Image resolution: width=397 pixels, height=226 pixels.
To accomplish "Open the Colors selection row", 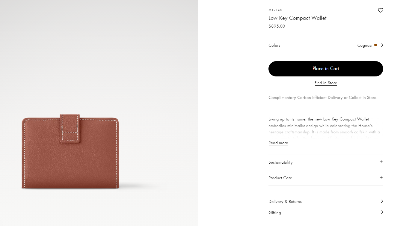I will 326,45.
